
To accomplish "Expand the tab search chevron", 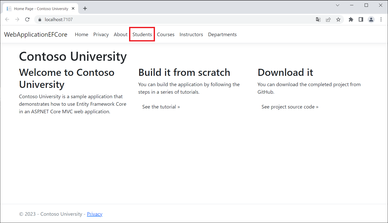I will click(x=338, y=5).
